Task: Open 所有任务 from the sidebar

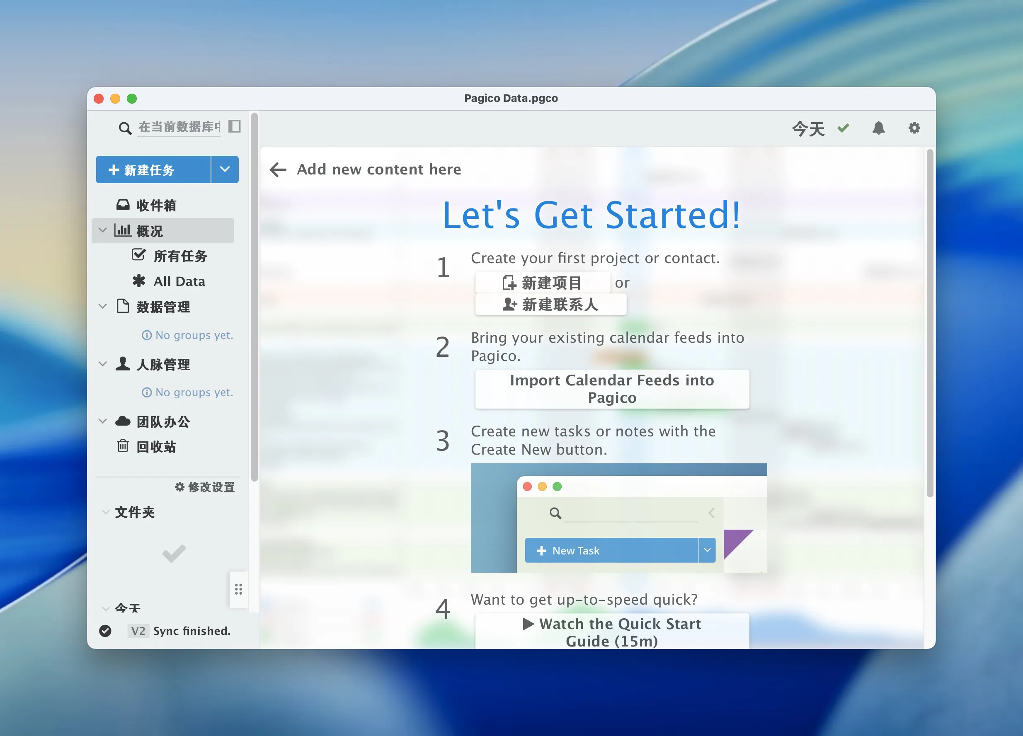Action: tap(180, 256)
